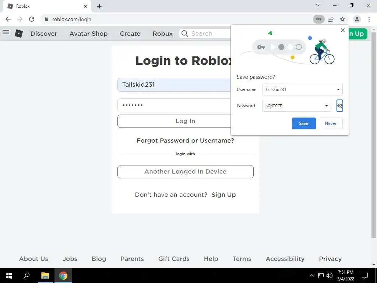377x283 pixels.
Task: Open the notification center icon
Action: coord(365,276)
